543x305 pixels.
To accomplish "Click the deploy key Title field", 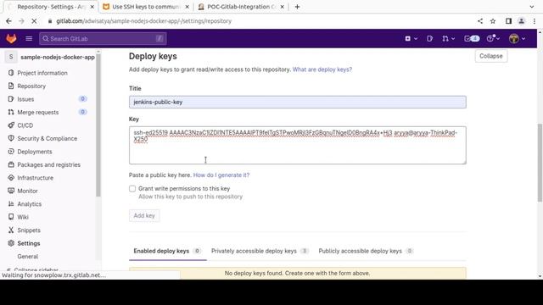I will 298,102.
